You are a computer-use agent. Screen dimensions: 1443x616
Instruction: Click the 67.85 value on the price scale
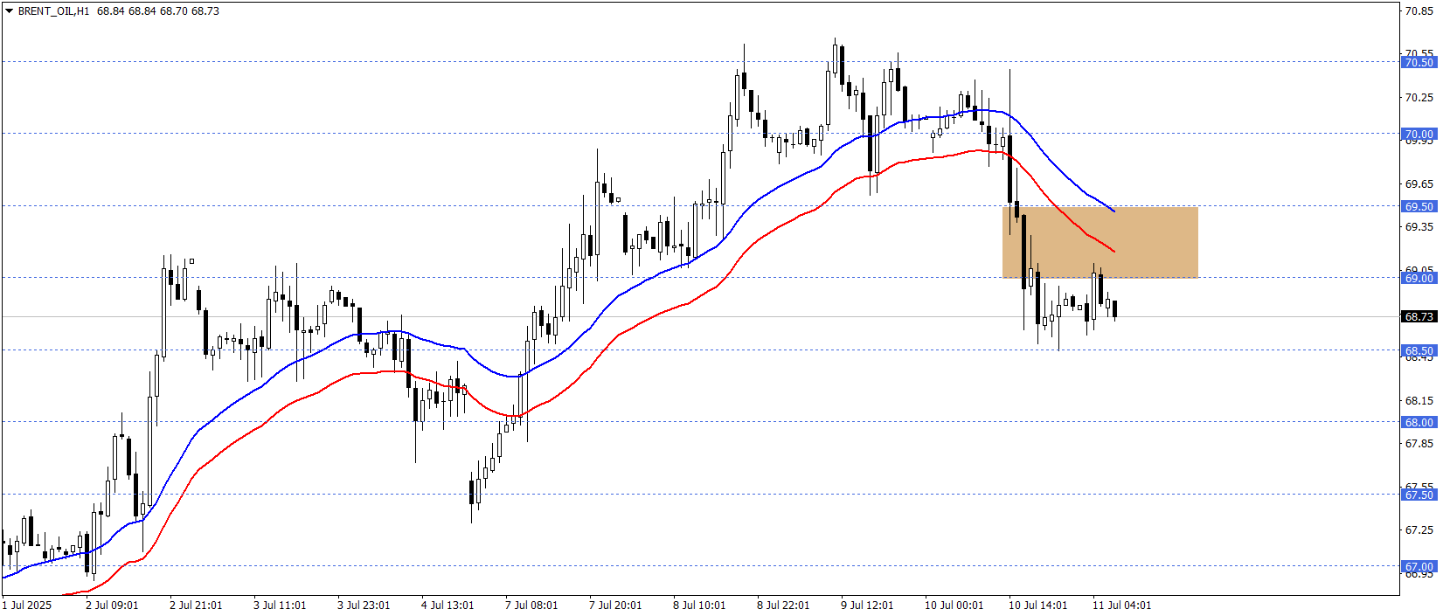click(1419, 444)
